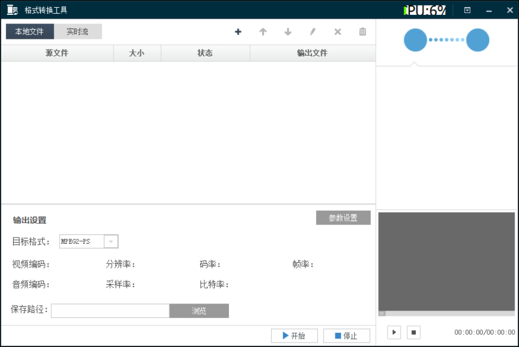Click the 源文件 column header
The height and width of the screenshot is (347, 519).
(57, 53)
